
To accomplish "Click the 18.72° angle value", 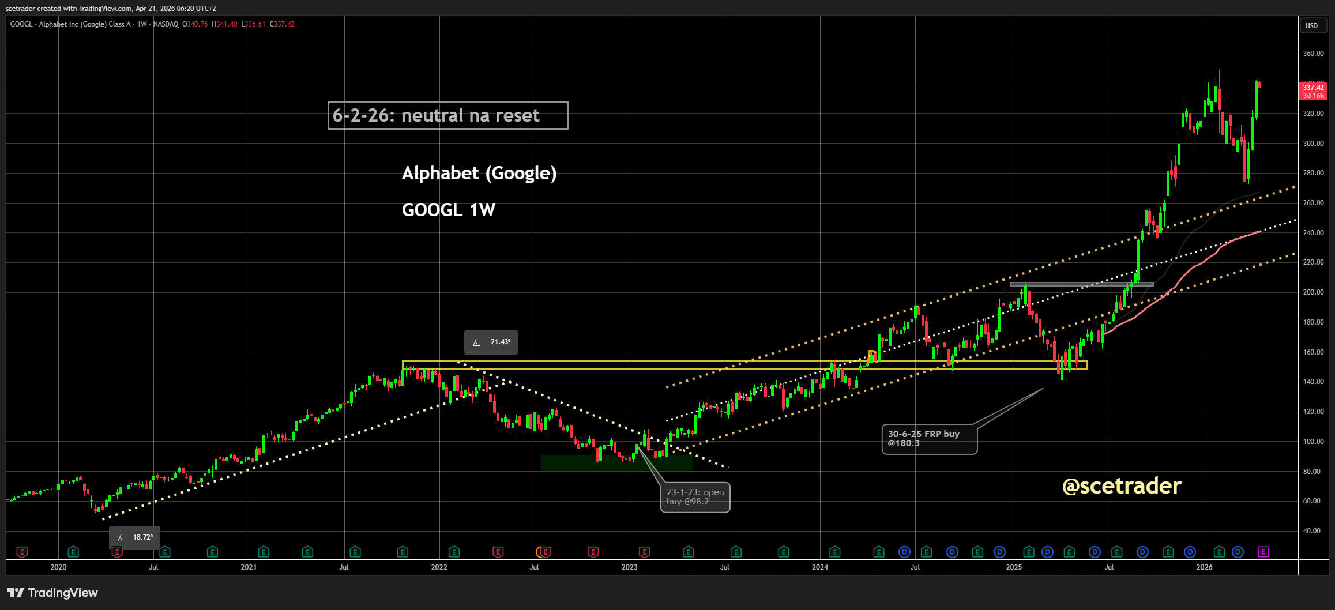I will click(143, 537).
